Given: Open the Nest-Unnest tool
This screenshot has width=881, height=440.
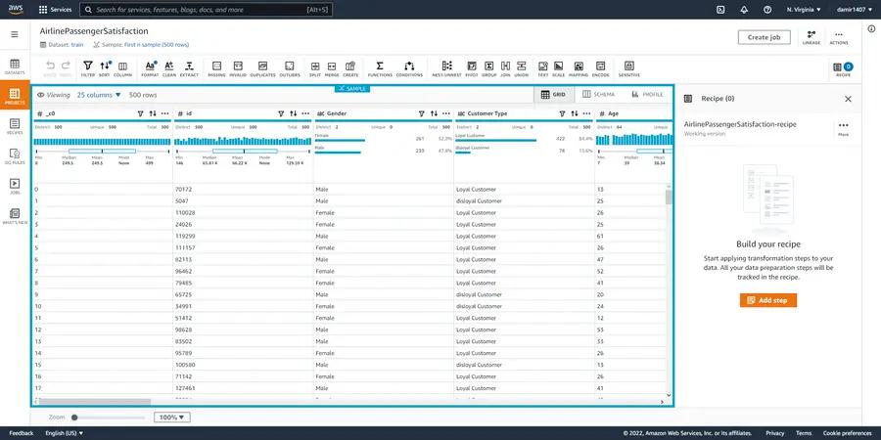Looking at the screenshot, I should click(x=446, y=68).
